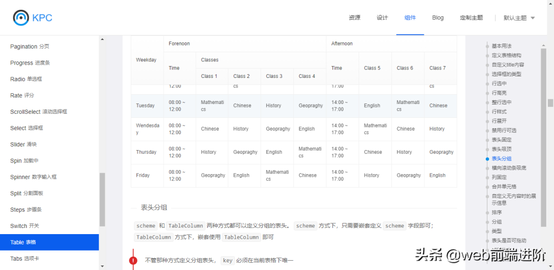Click the 表头分组 blue anchor dot
The height and width of the screenshot is (270, 554).
487,159
